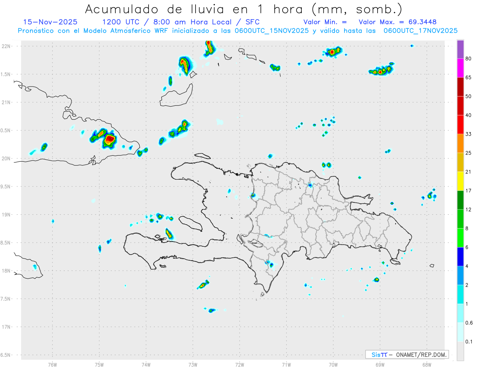Viewport: 479px width, 370px height.
Task: Click the intense rain cell near 70W 22N
Action: [332, 51]
